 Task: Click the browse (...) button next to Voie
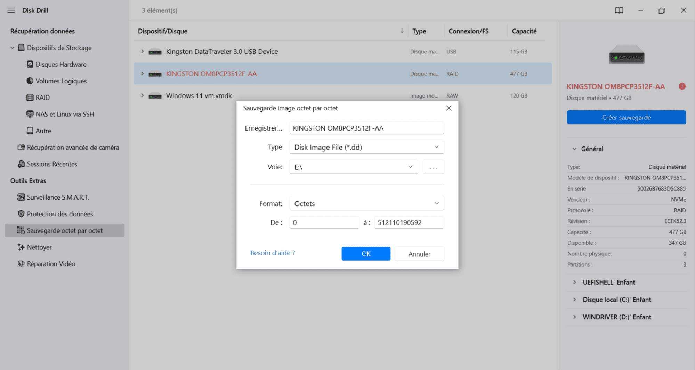click(433, 167)
